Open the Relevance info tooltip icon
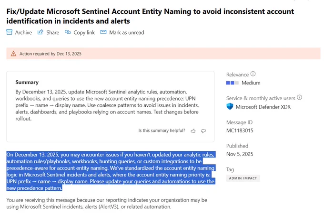Image resolution: width=324 pixels, height=214 pixels. pyautogui.click(x=253, y=74)
